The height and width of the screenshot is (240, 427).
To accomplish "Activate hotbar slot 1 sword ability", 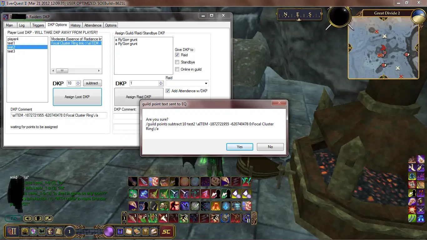I will tap(133, 218).
